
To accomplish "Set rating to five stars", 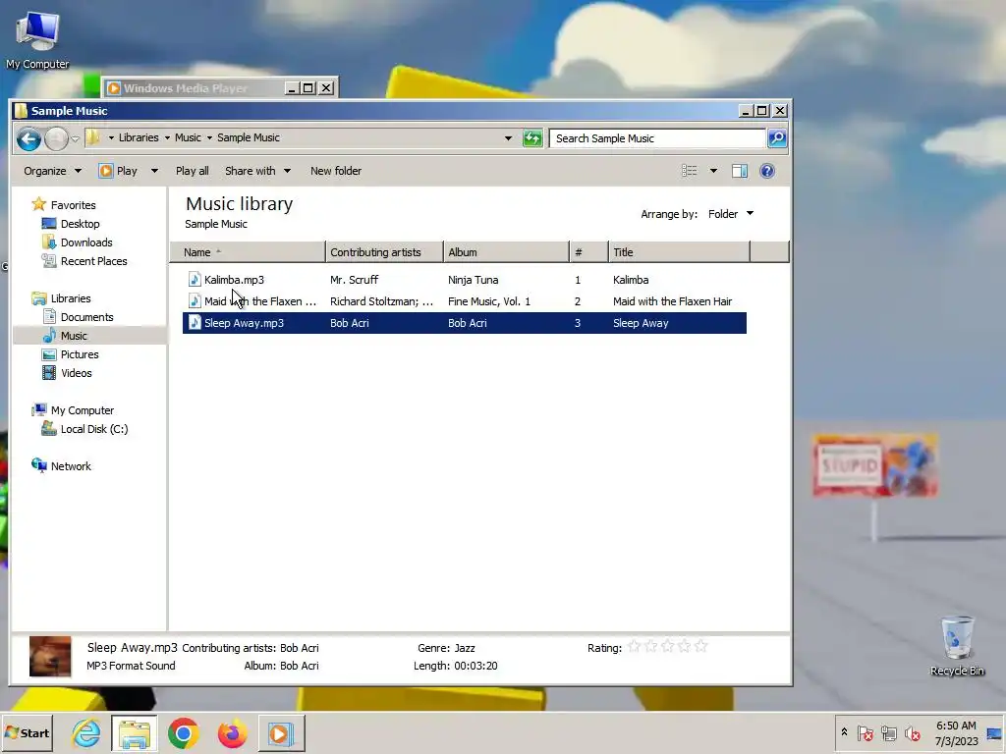I will pos(700,646).
